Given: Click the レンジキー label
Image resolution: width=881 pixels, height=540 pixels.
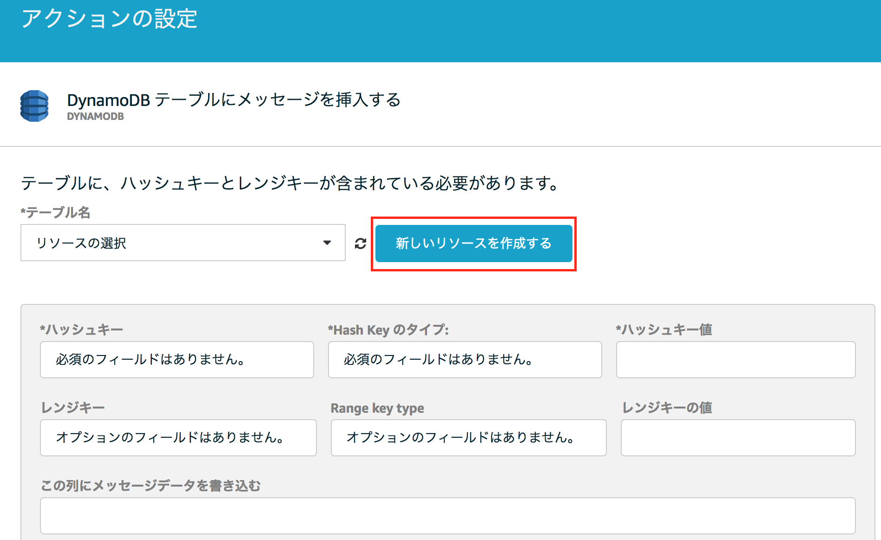Looking at the screenshot, I should point(73,408).
